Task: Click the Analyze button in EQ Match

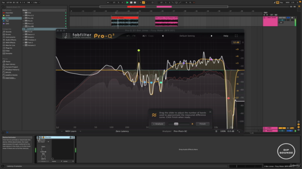Action: pyautogui.click(x=158, y=124)
